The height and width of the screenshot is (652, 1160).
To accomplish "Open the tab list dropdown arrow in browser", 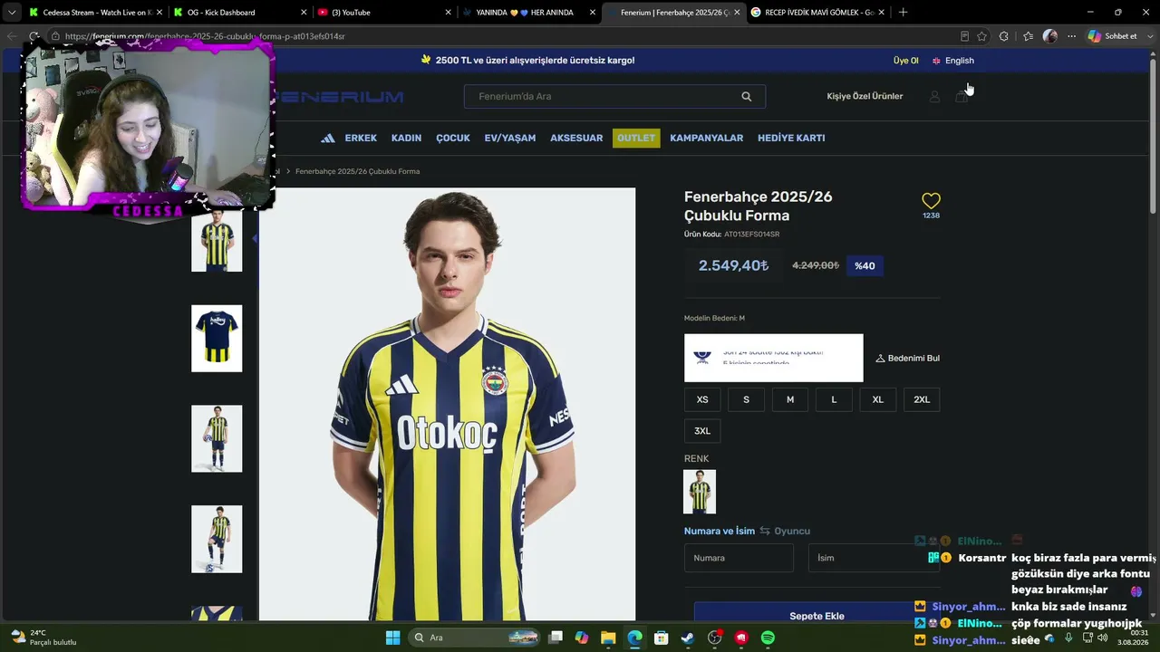I will point(12,13).
